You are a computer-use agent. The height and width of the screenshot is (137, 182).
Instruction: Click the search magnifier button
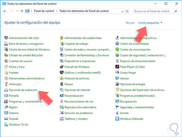pos(176,11)
